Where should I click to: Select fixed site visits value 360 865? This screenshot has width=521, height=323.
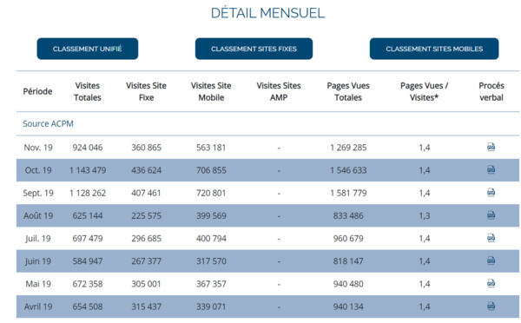pyautogui.click(x=146, y=148)
